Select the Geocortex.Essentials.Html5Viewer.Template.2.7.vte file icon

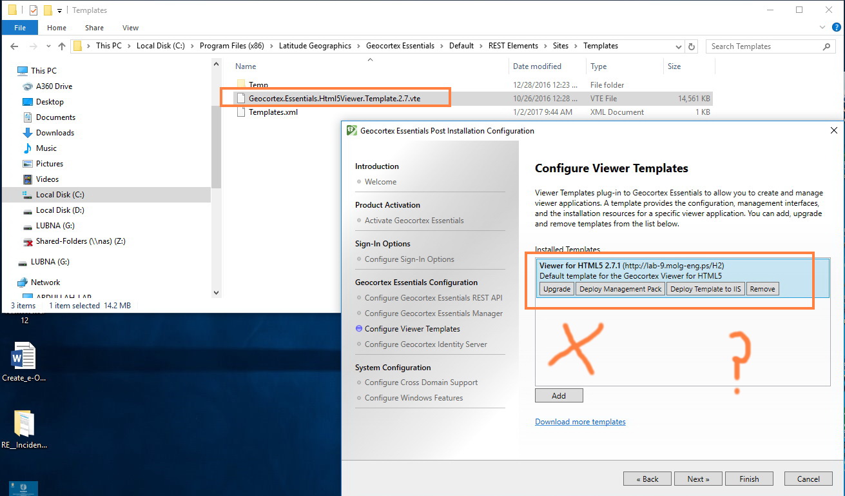tap(242, 98)
